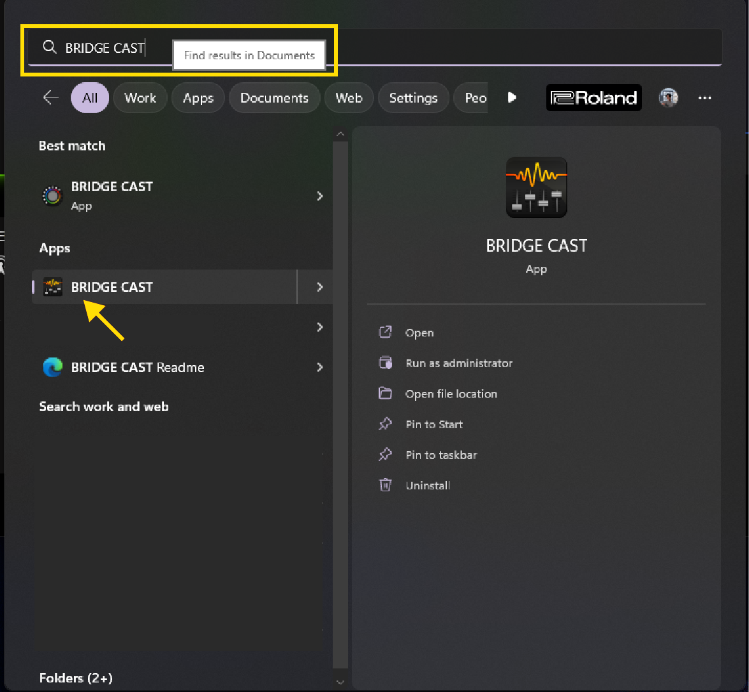The image size is (749, 692).
Task: Click the Uninstall trash icon
Action: pos(385,485)
